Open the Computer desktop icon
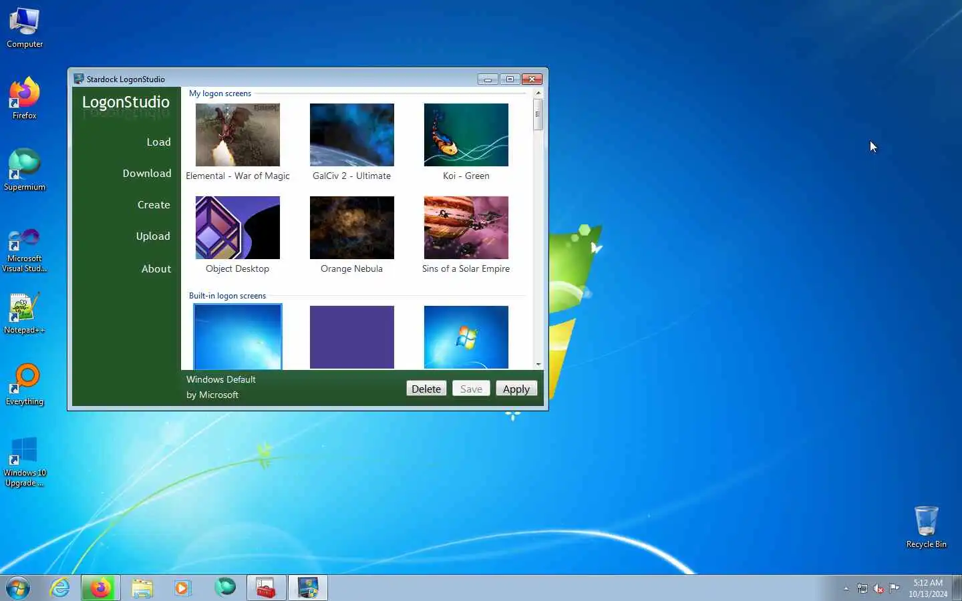This screenshot has height=601, width=962. [25, 28]
